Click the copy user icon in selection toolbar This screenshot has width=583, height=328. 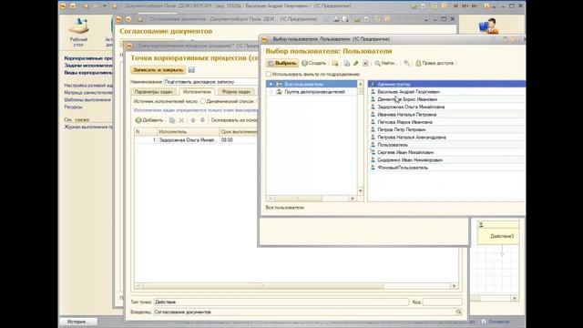point(346,64)
